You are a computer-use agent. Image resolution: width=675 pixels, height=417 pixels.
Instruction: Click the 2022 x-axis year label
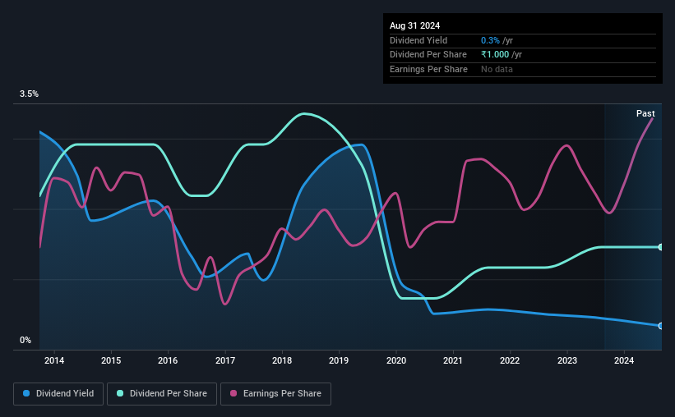pos(510,360)
